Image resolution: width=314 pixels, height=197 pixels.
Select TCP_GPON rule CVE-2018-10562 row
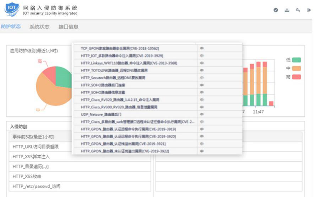(120, 48)
